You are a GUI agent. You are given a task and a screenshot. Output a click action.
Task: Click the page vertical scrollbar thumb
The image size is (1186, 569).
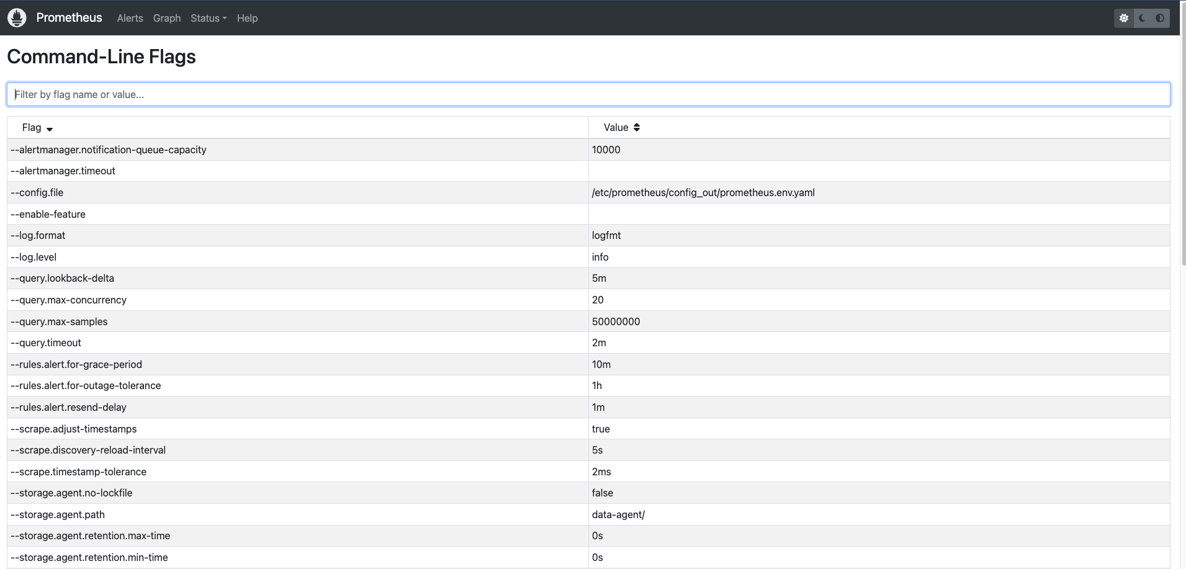pyautogui.click(x=1183, y=133)
